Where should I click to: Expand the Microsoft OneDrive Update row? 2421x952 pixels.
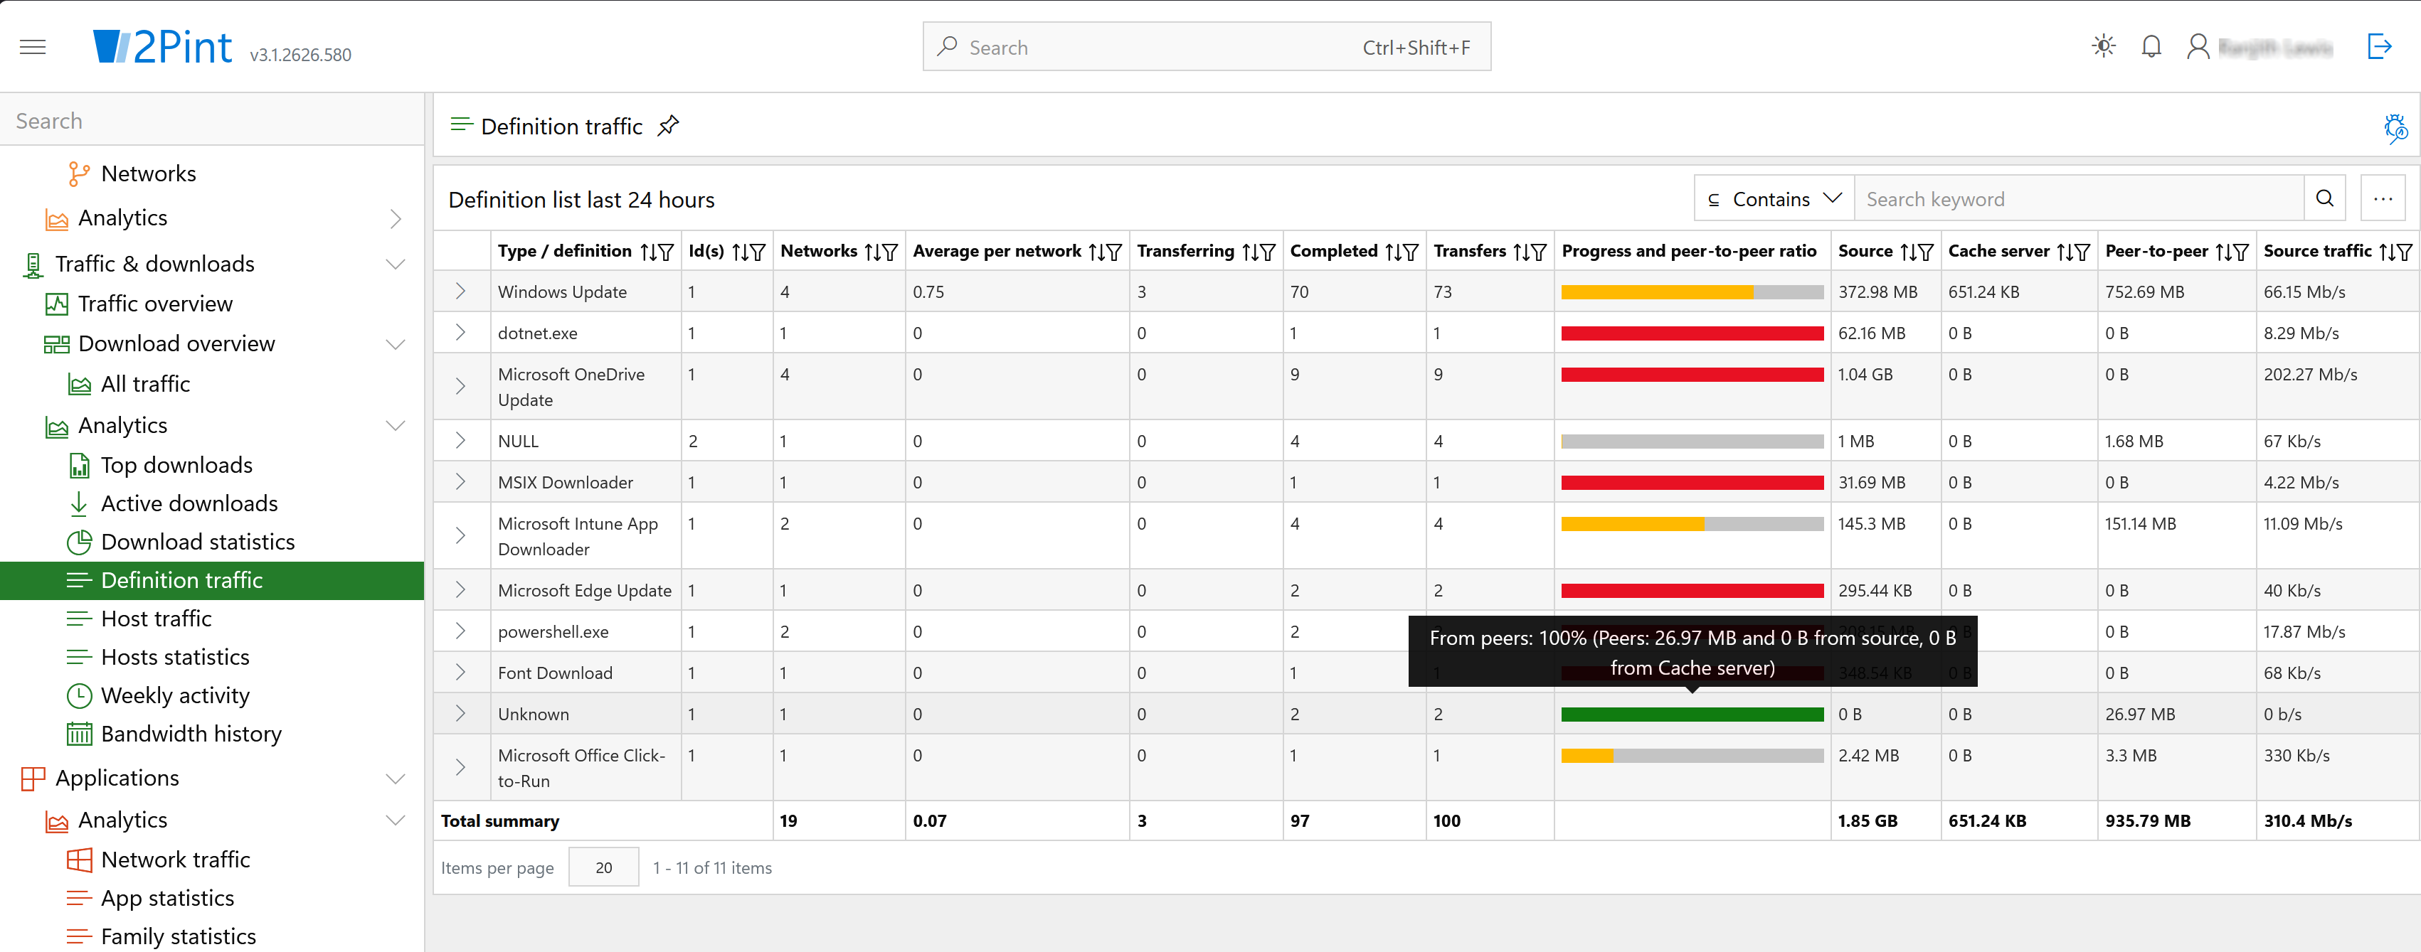coord(460,387)
